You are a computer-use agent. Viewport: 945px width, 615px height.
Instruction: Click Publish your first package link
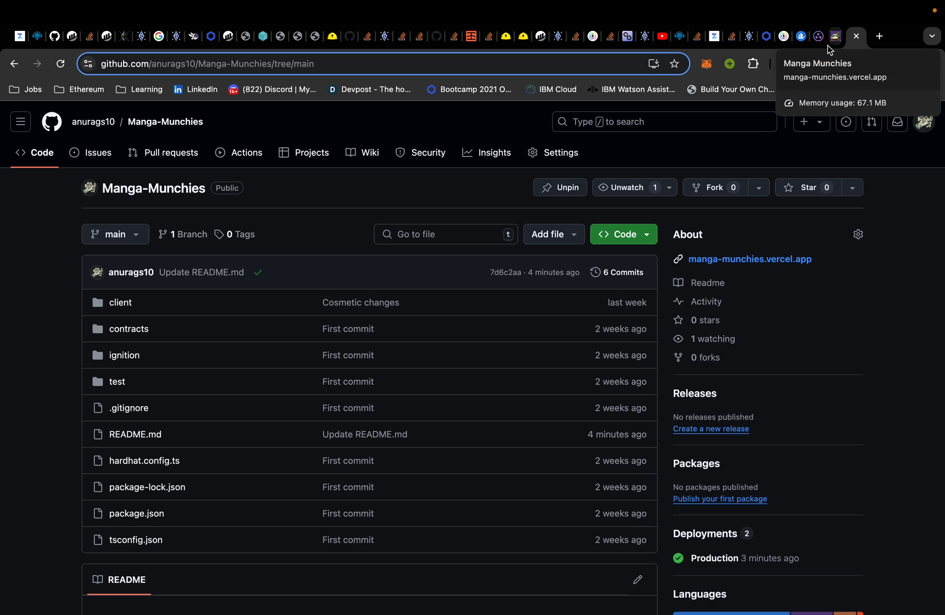tap(720, 499)
